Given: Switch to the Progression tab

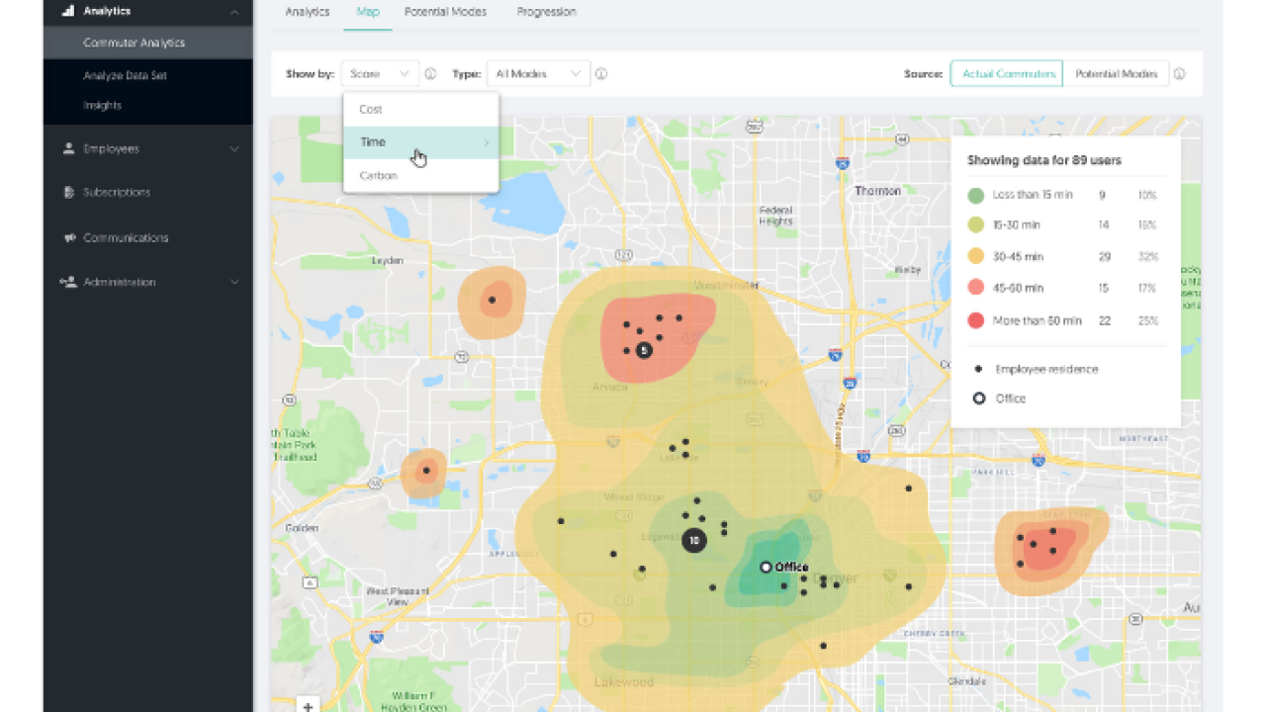Looking at the screenshot, I should tap(546, 12).
